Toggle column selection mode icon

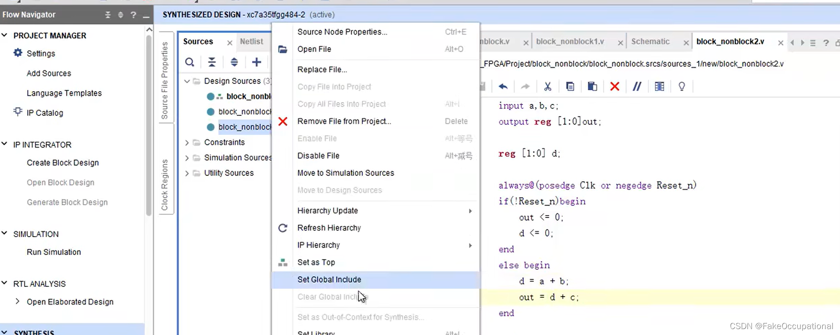(x=659, y=86)
